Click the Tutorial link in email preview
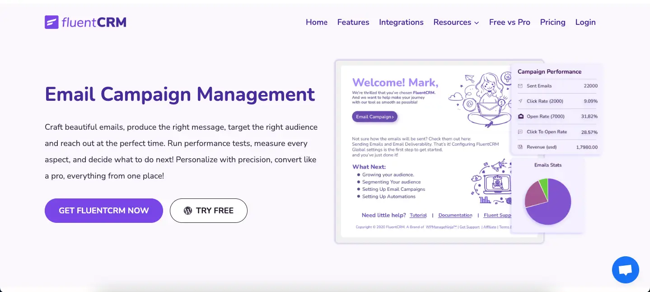 pos(418,215)
